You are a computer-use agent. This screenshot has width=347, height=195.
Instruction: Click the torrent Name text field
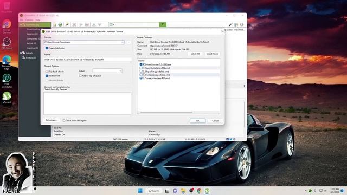87,60
